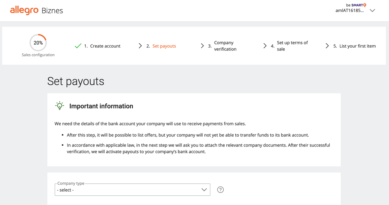Click the Company type dropdown arrow
389x205 pixels.
pos(204,190)
